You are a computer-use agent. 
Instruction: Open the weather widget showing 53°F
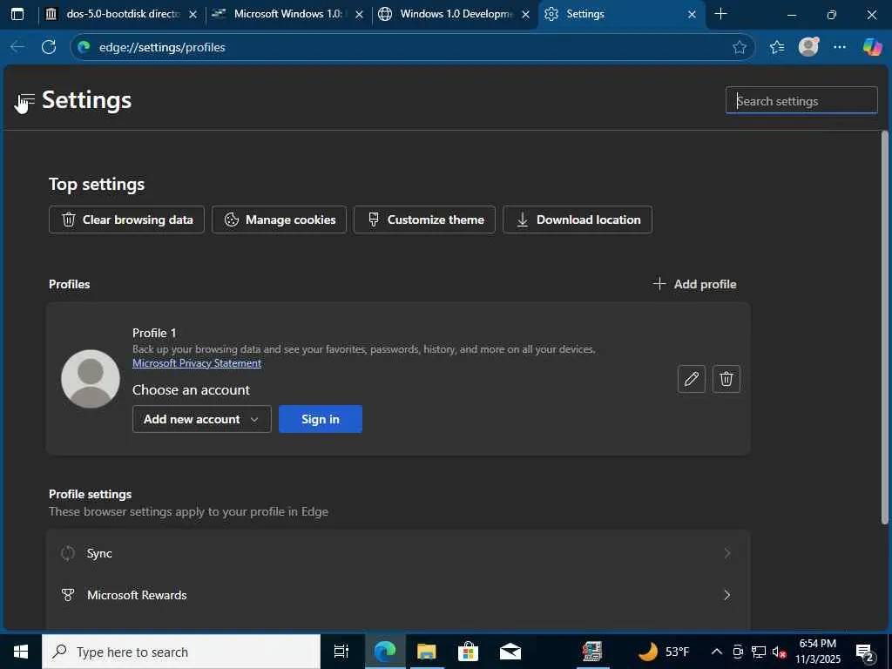coord(663,652)
